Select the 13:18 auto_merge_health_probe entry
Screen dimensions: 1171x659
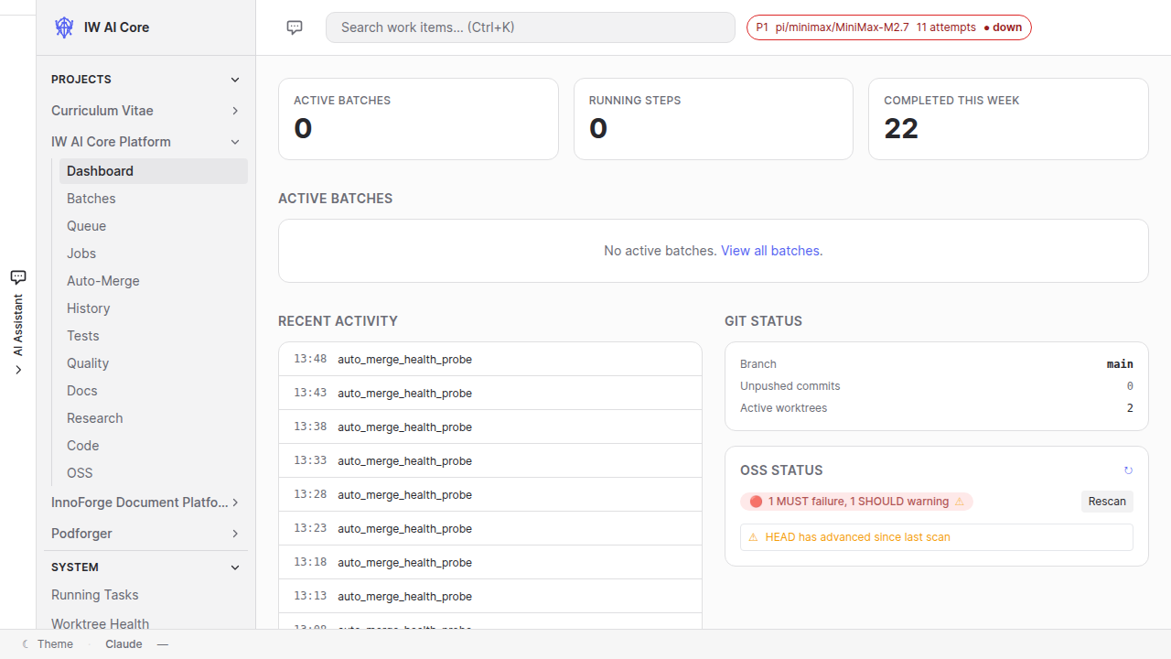[490, 563]
